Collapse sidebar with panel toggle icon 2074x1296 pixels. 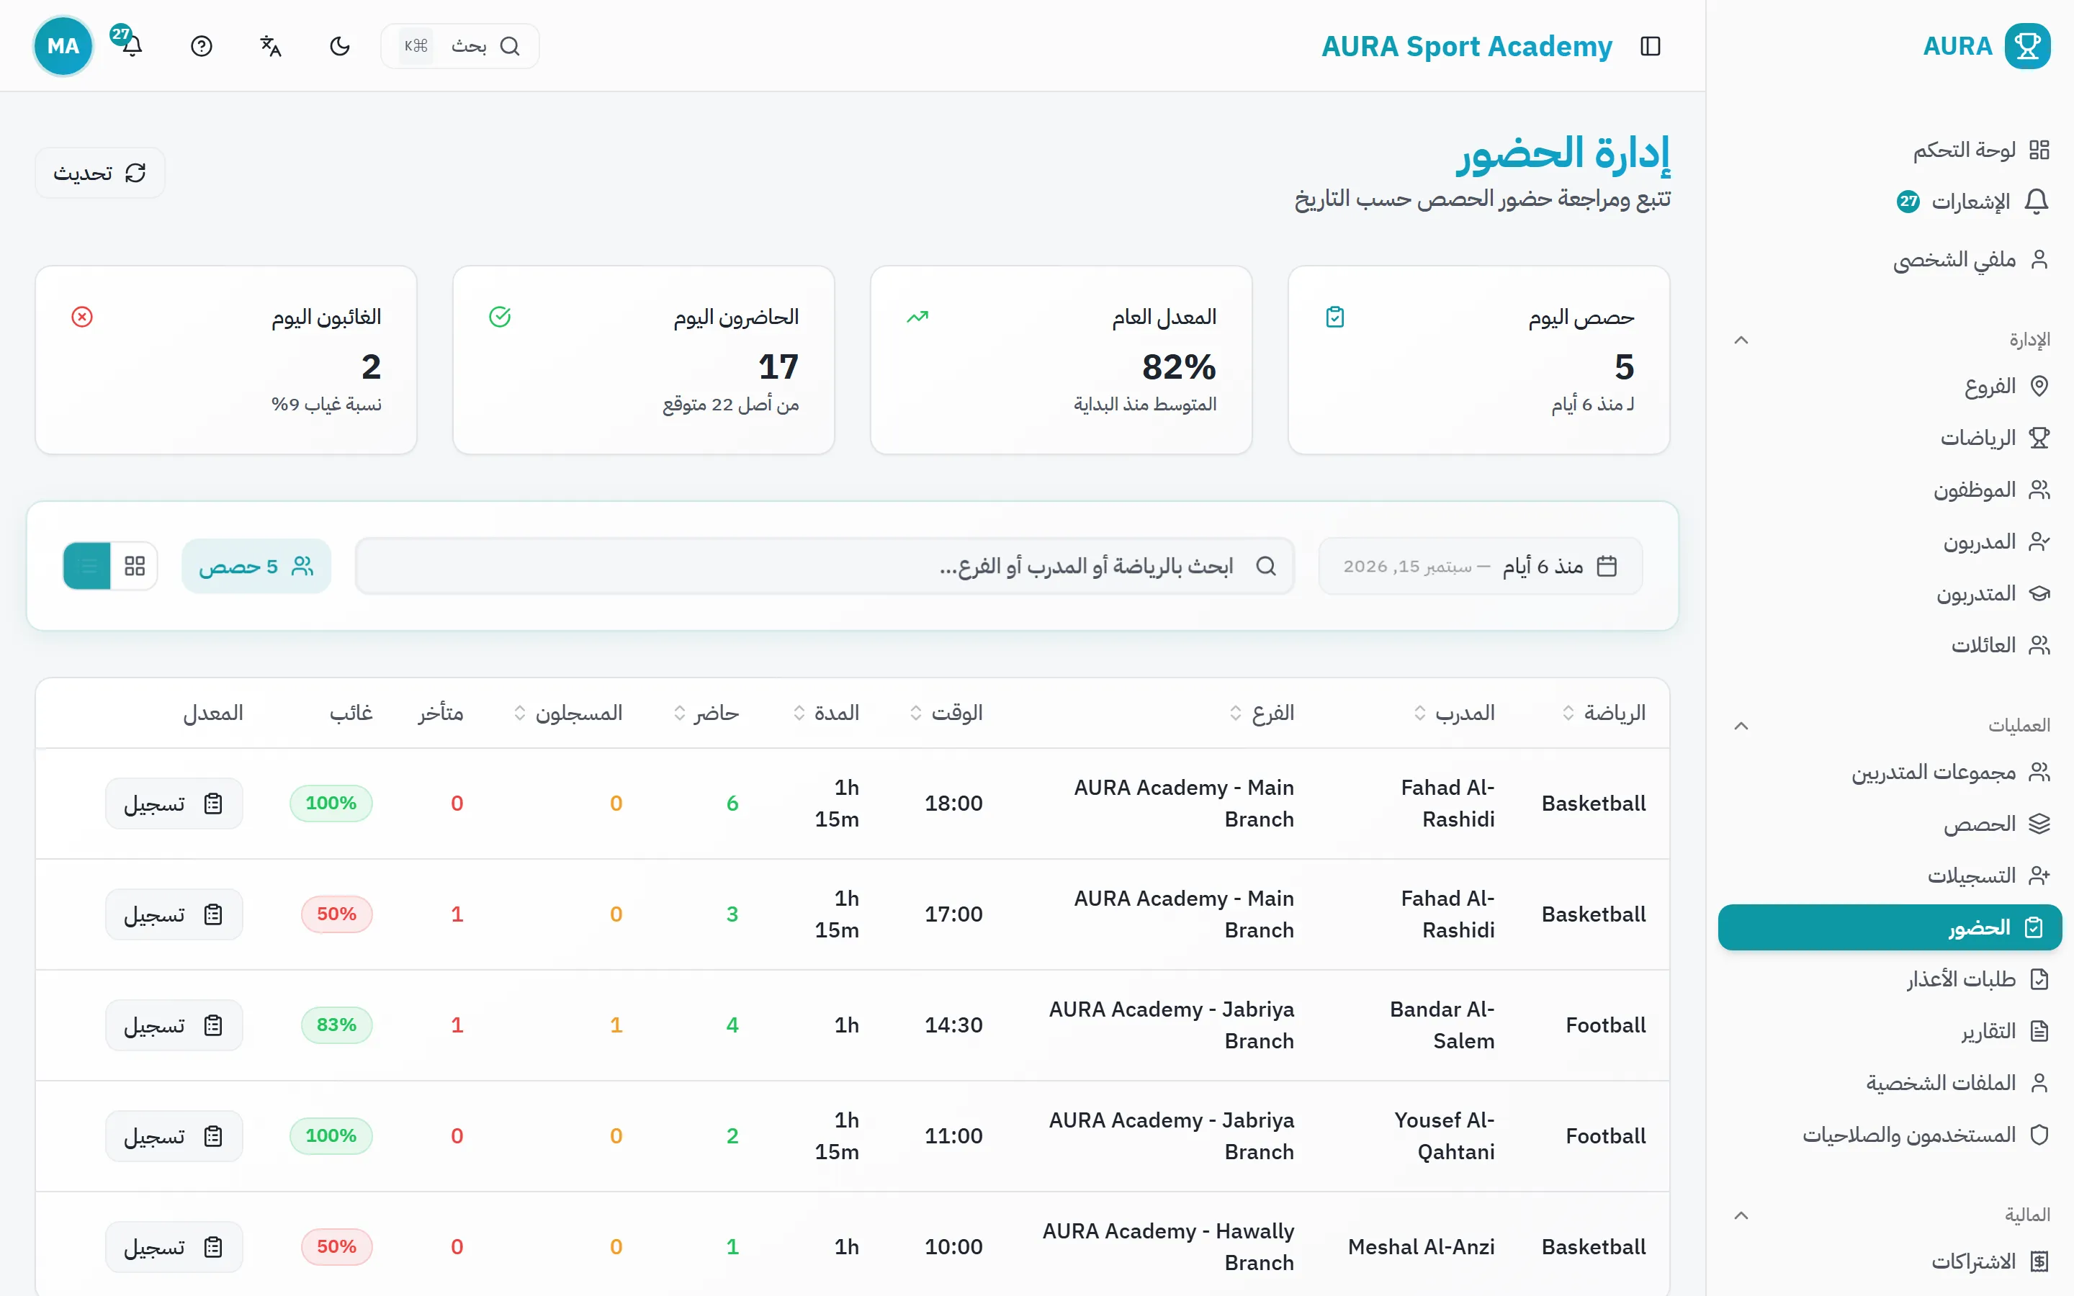click(x=1650, y=45)
